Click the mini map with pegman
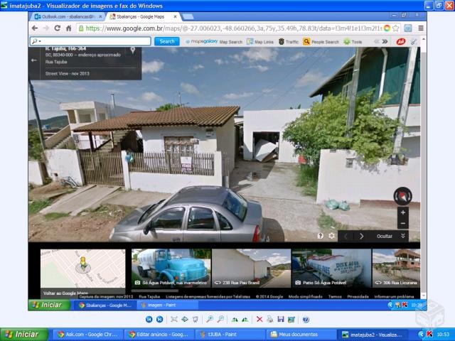Screen dimensions: 455x341 [82, 269]
